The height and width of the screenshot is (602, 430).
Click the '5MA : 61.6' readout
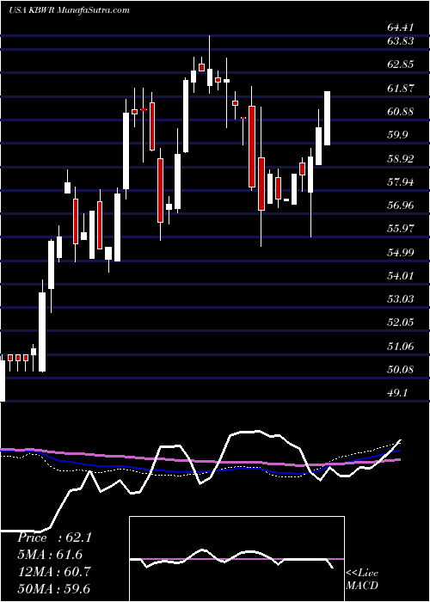(x=50, y=555)
